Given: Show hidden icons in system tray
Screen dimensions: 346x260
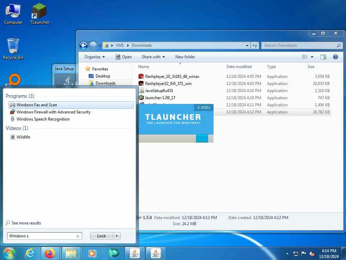Looking at the screenshot, I should (x=287, y=254).
